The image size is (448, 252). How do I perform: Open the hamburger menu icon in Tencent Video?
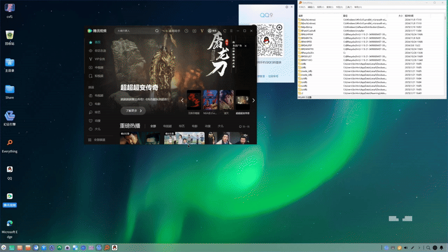coord(231,31)
